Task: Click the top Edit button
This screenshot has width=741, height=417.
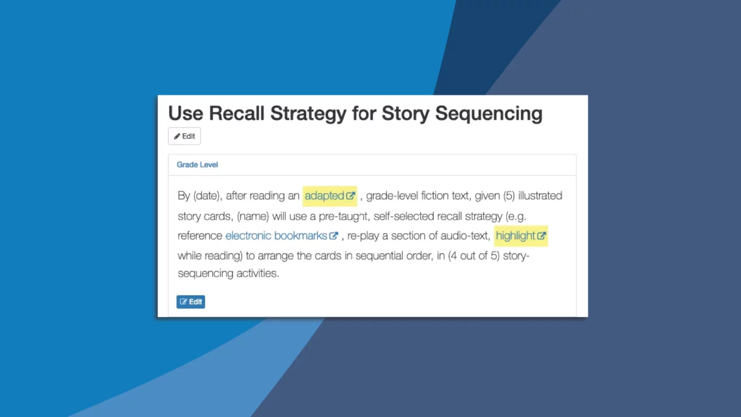Action: [184, 136]
